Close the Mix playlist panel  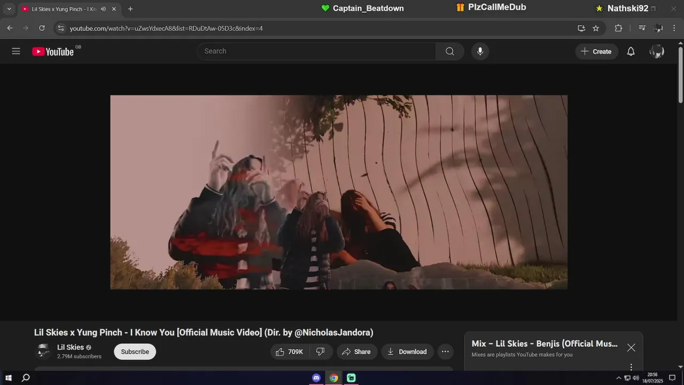pyautogui.click(x=631, y=348)
